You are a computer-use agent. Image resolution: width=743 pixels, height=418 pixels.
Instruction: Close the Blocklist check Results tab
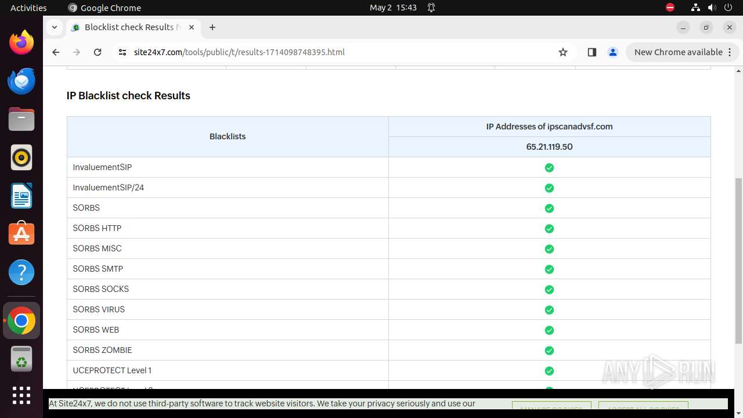(192, 27)
